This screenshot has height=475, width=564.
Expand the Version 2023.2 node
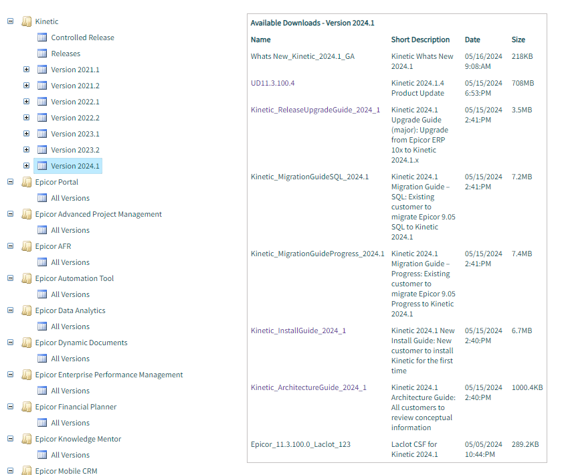[x=26, y=149]
